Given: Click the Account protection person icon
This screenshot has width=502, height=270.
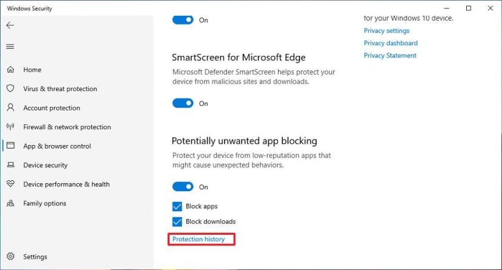Looking at the screenshot, I should (x=10, y=108).
